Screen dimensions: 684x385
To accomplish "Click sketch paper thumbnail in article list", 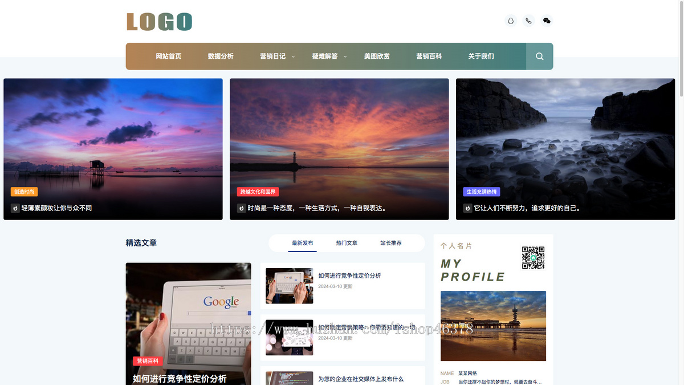I will pos(289,338).
